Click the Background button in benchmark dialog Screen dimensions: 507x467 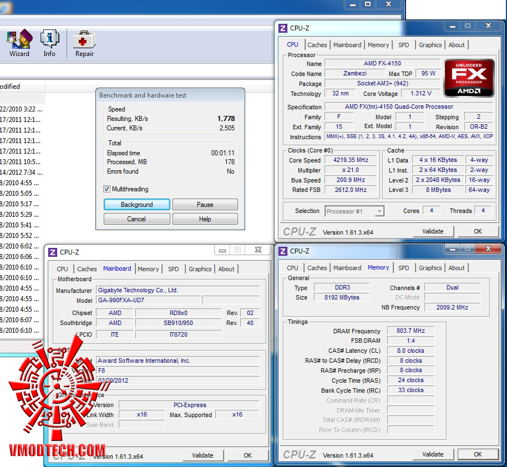pos(137,205)
